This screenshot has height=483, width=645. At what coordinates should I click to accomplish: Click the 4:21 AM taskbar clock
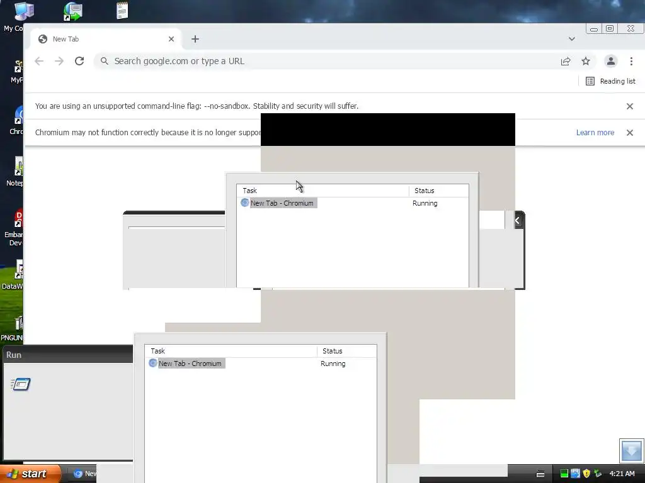(x=622, y=474)
